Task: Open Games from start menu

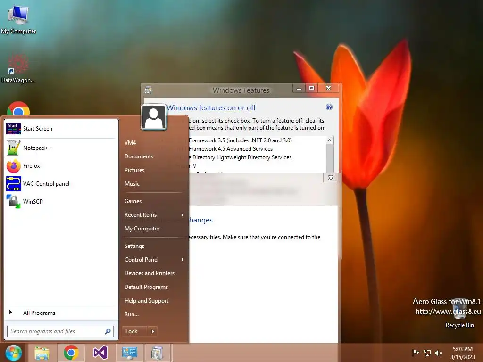Action: click(x=133, y=201)
